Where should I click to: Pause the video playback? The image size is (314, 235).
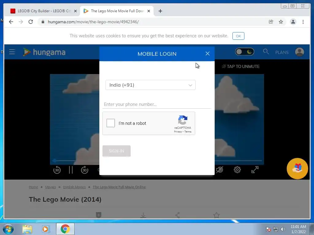click(71, 170)
